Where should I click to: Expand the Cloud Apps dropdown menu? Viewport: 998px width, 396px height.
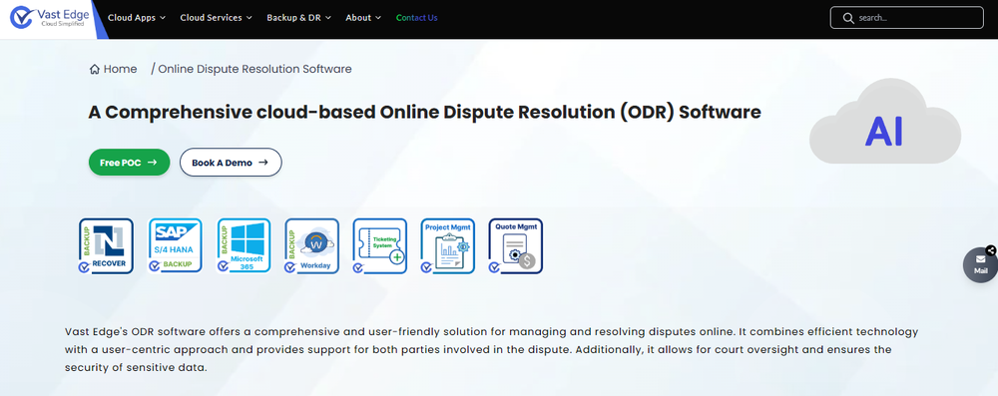tap(137, 18)
